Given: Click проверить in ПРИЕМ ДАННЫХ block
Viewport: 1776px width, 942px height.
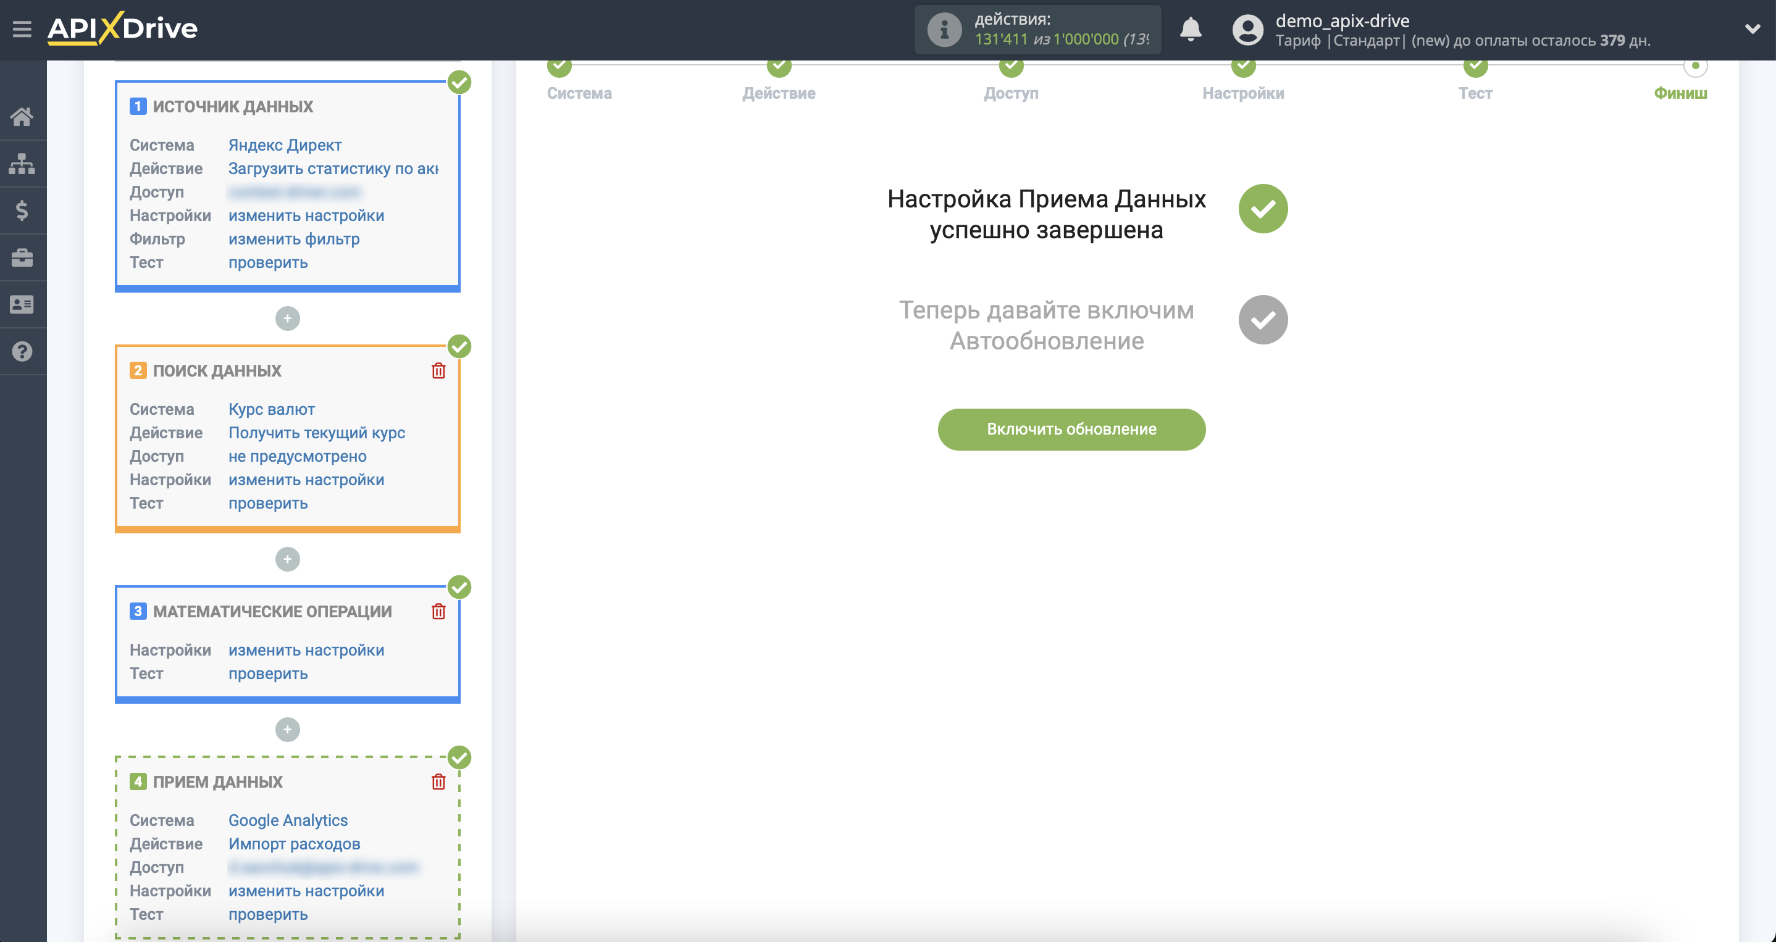Looking at the screenshot, I should 268,914.
